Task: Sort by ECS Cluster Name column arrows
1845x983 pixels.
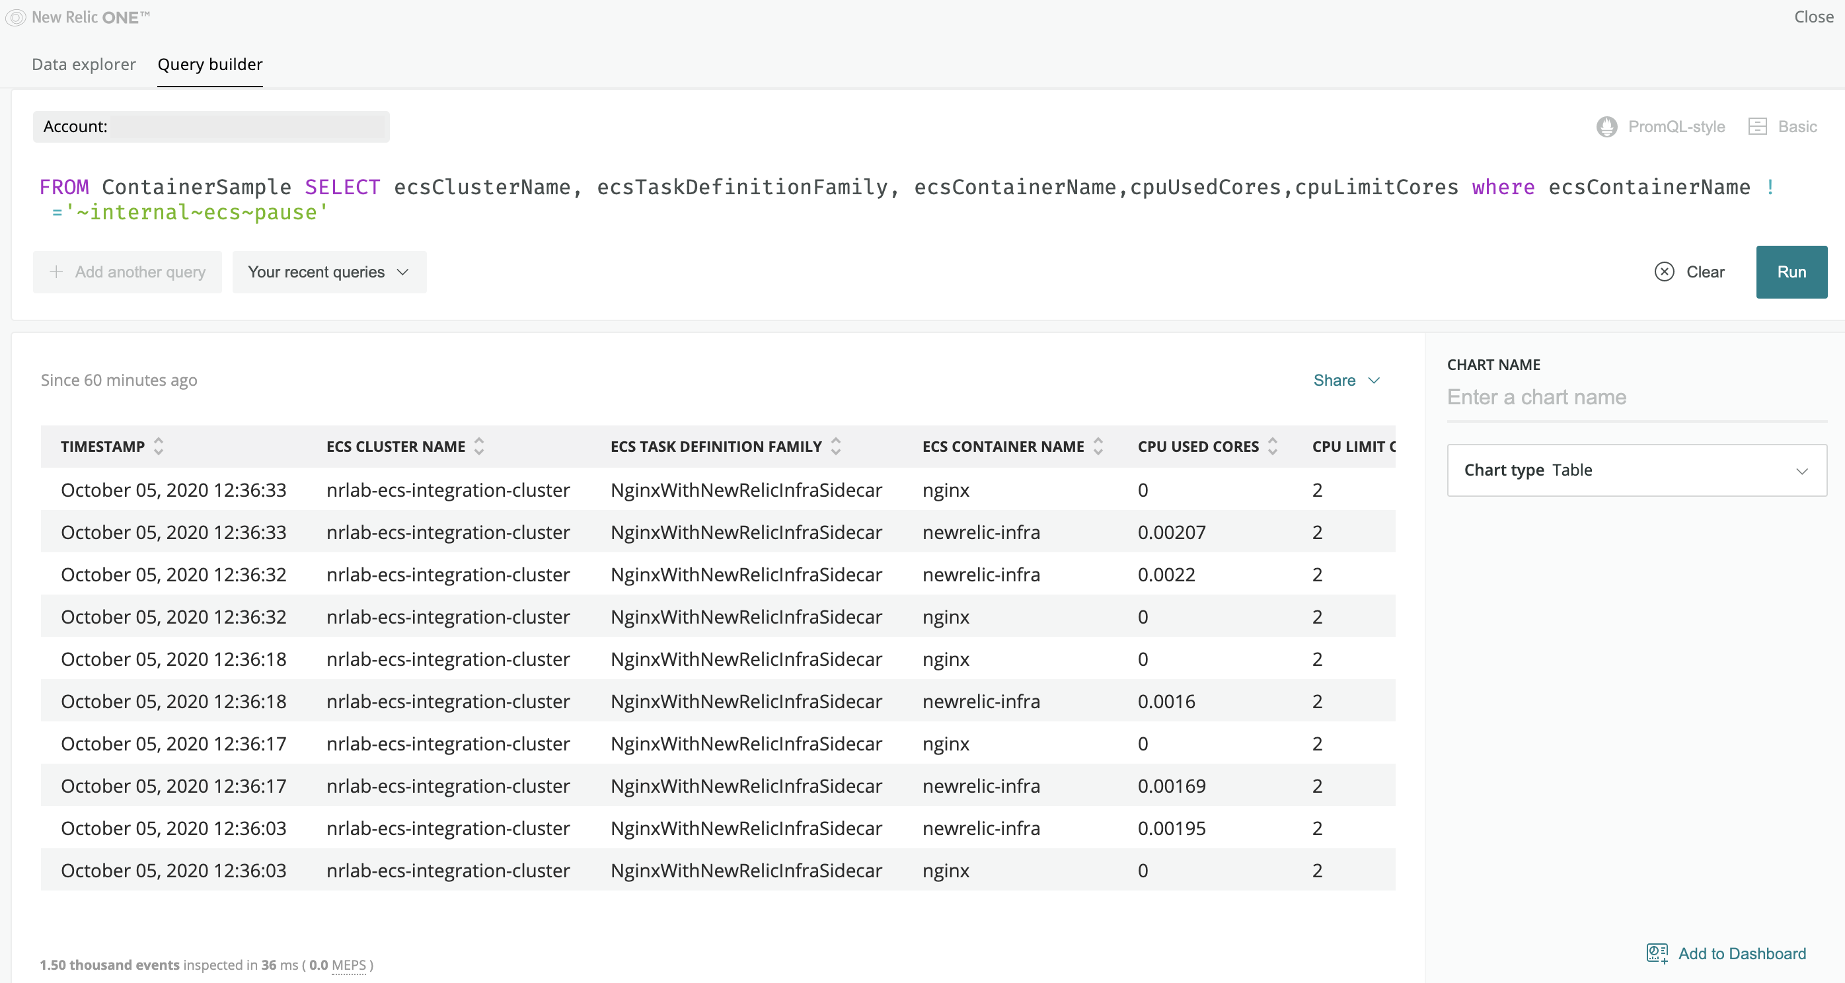Action: 479,447
